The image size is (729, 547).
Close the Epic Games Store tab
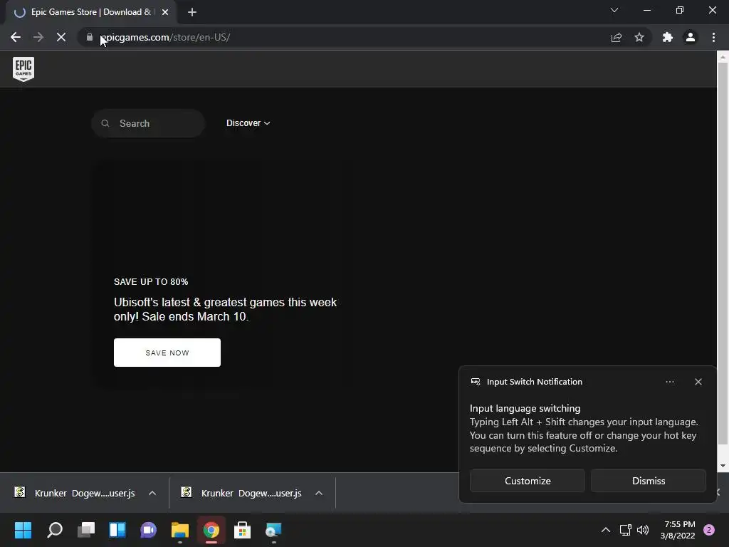(165, 12)
